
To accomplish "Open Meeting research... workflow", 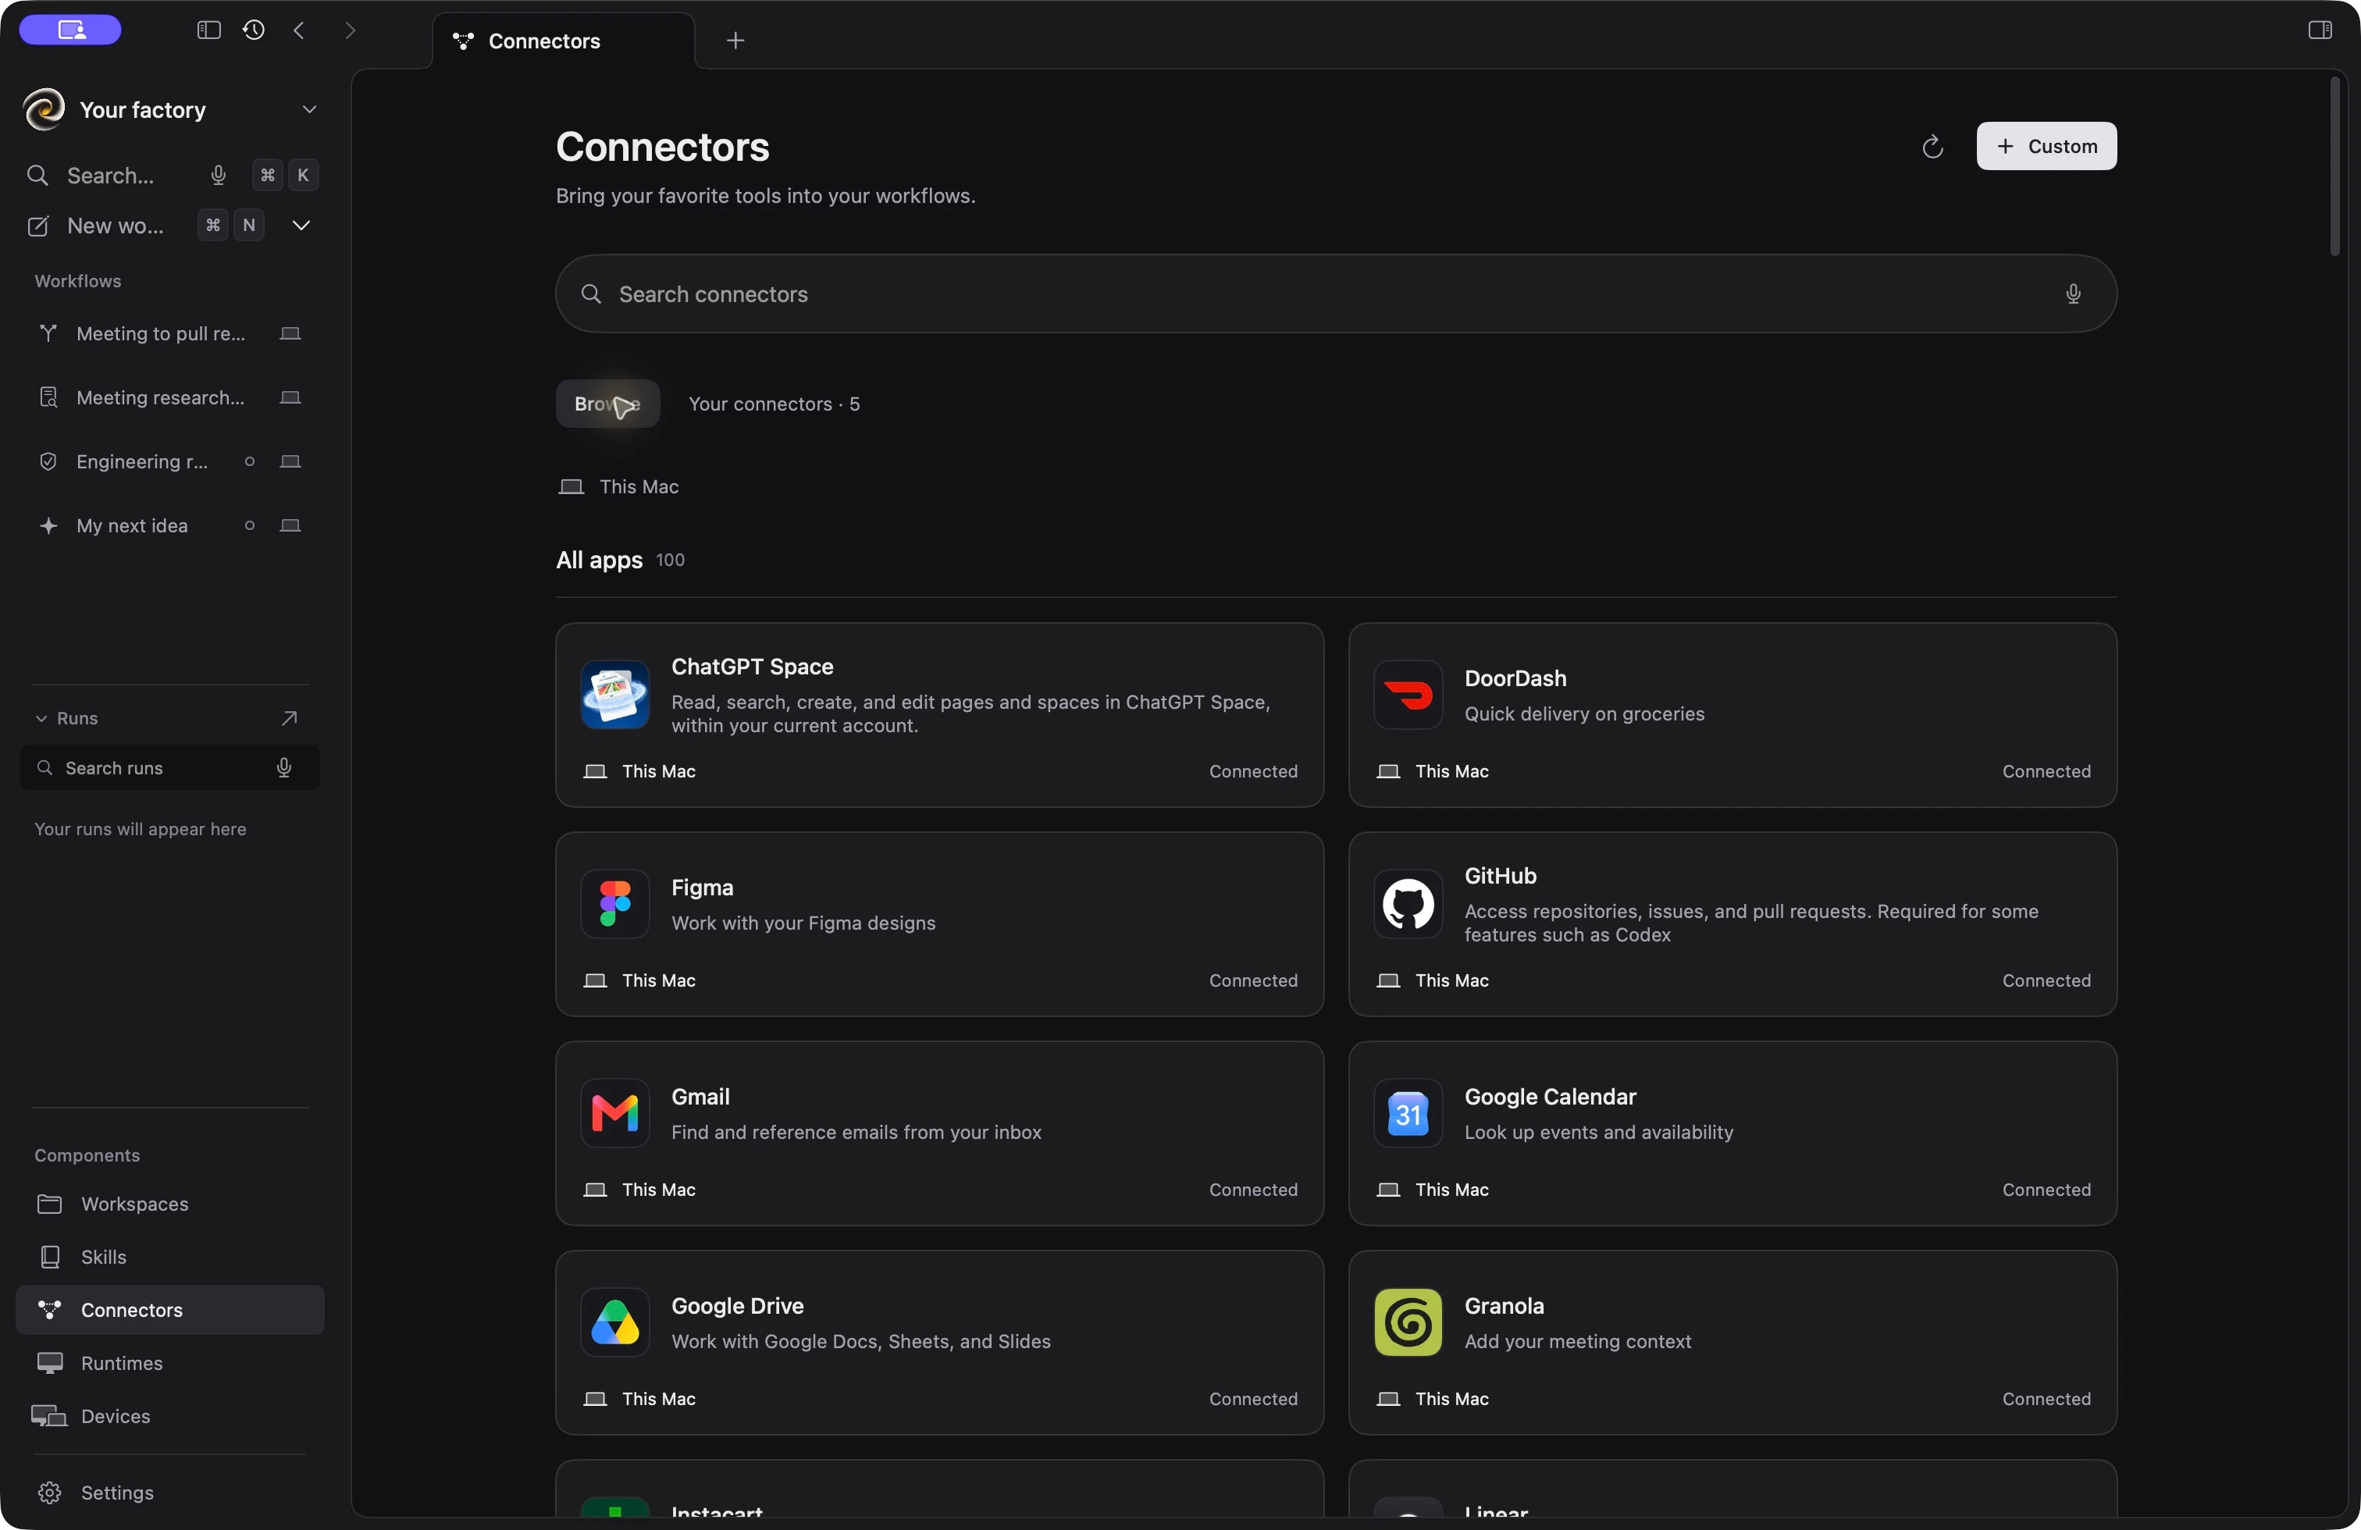I will (x=169, y=399).
